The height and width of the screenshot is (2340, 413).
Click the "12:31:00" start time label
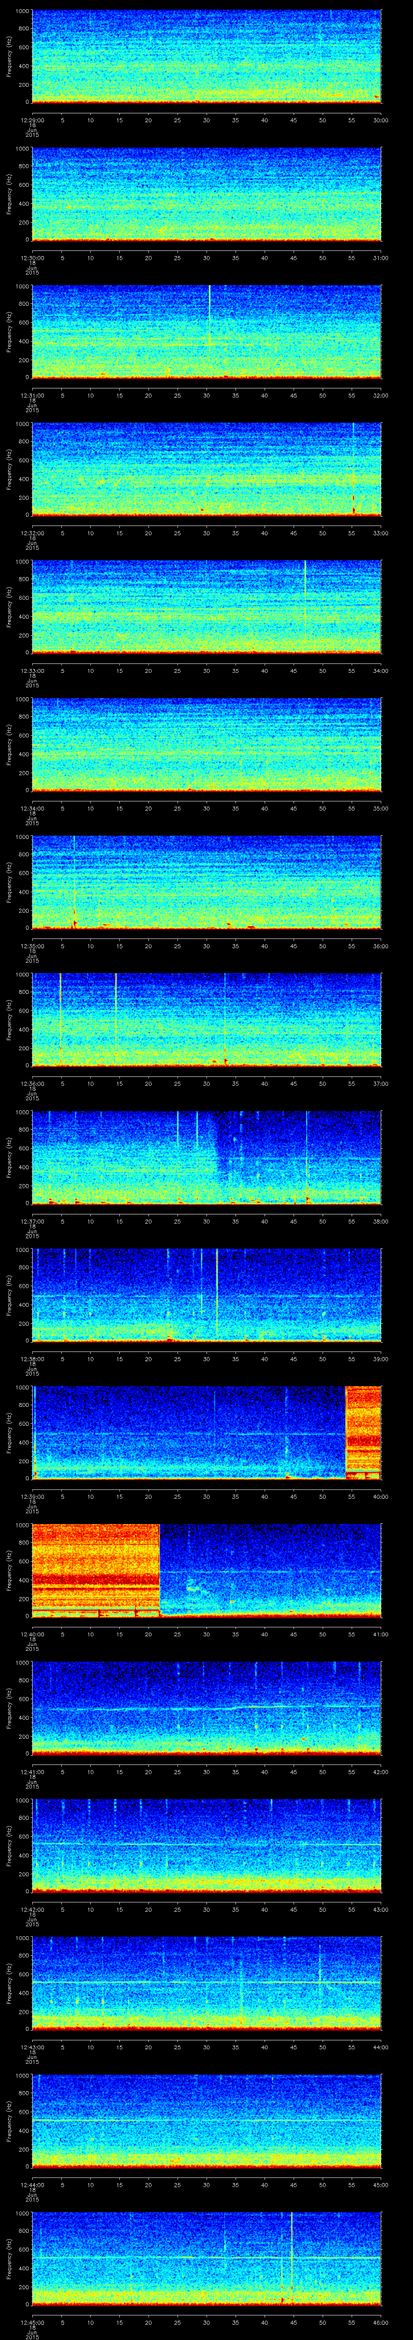click(32, 395)
